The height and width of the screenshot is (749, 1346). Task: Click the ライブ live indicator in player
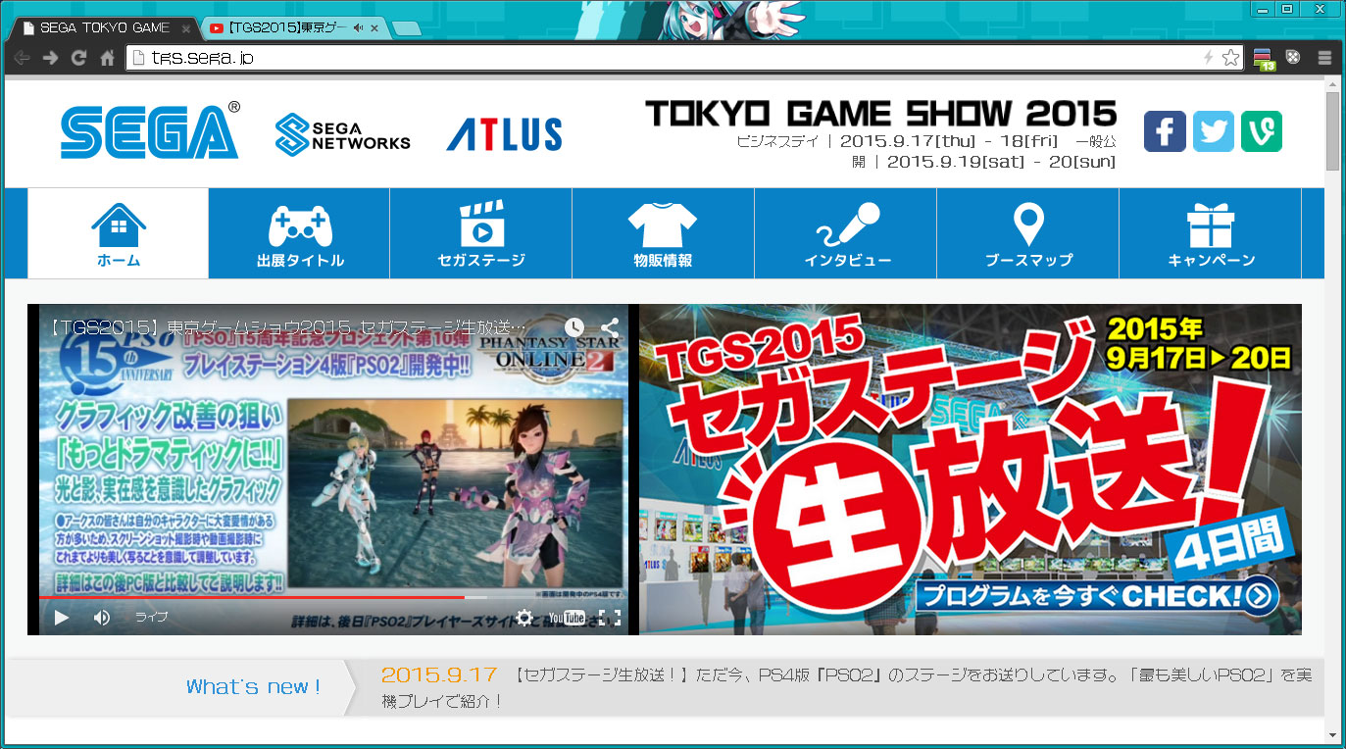click(151, 618)
